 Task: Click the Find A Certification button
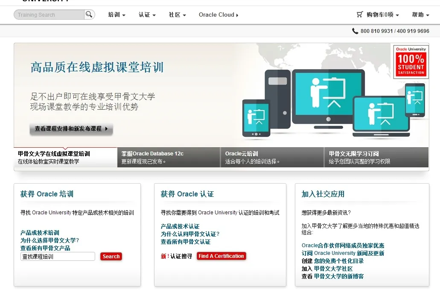pos(221,256)
